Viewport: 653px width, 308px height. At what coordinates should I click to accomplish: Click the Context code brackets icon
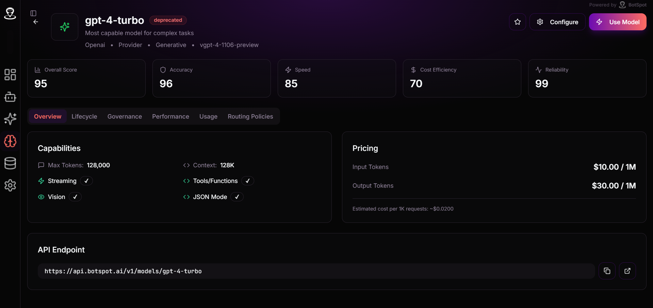pos(186,165)
